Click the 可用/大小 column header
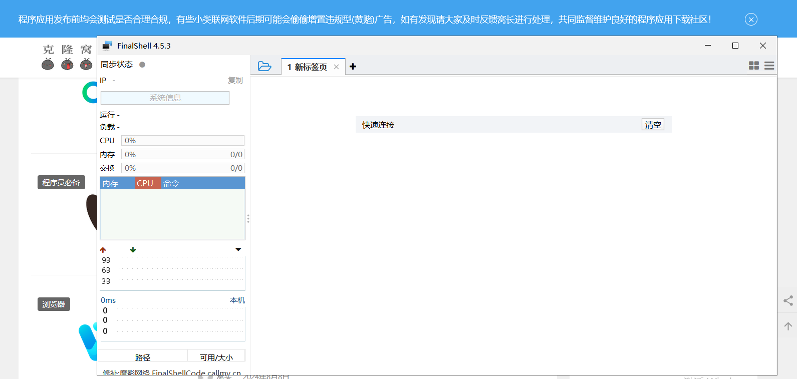 [x=216, y=355]
